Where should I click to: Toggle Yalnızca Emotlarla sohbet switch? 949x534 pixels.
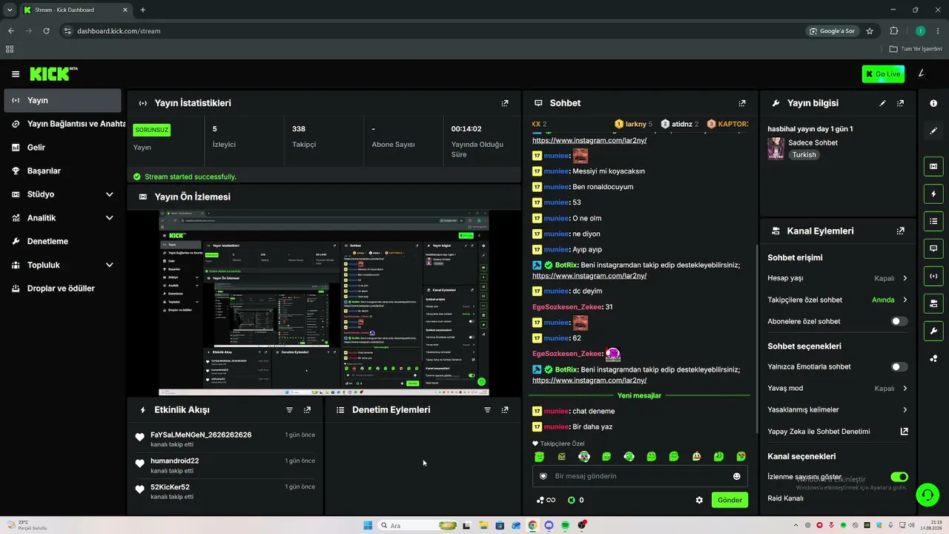pyautogui.click(x=899, y=366)
